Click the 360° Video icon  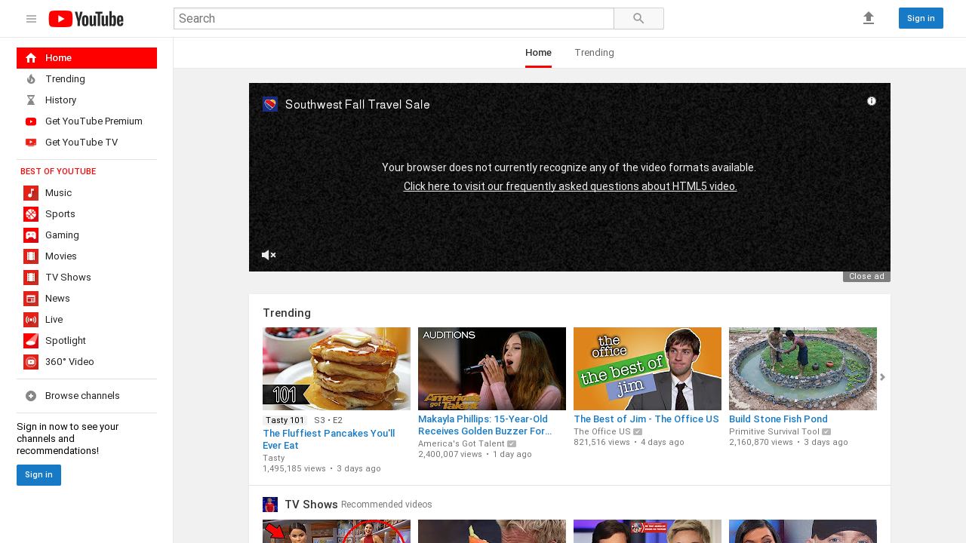coord(31,362)
